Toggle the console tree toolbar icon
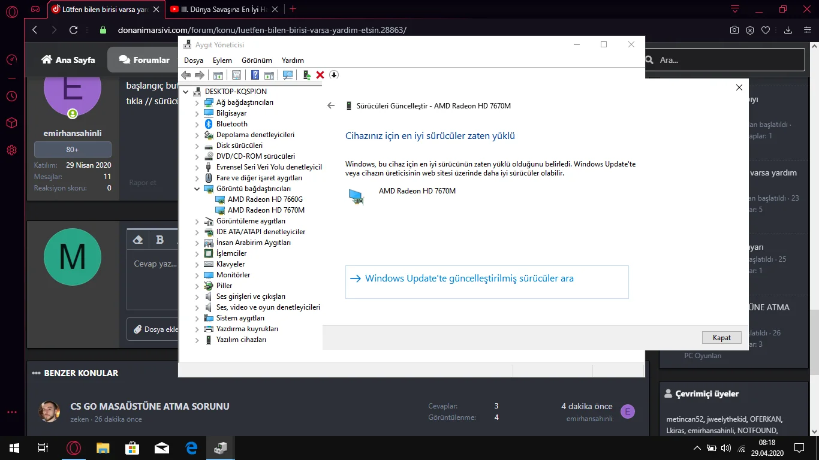819x460 pixels. (218, 75)
